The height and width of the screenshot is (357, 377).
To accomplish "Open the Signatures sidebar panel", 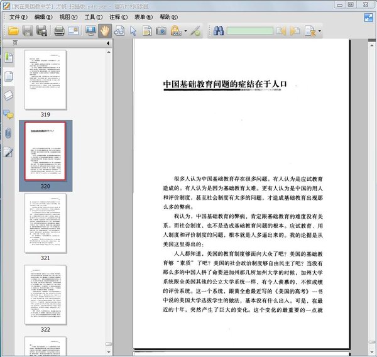I will 9,151.
